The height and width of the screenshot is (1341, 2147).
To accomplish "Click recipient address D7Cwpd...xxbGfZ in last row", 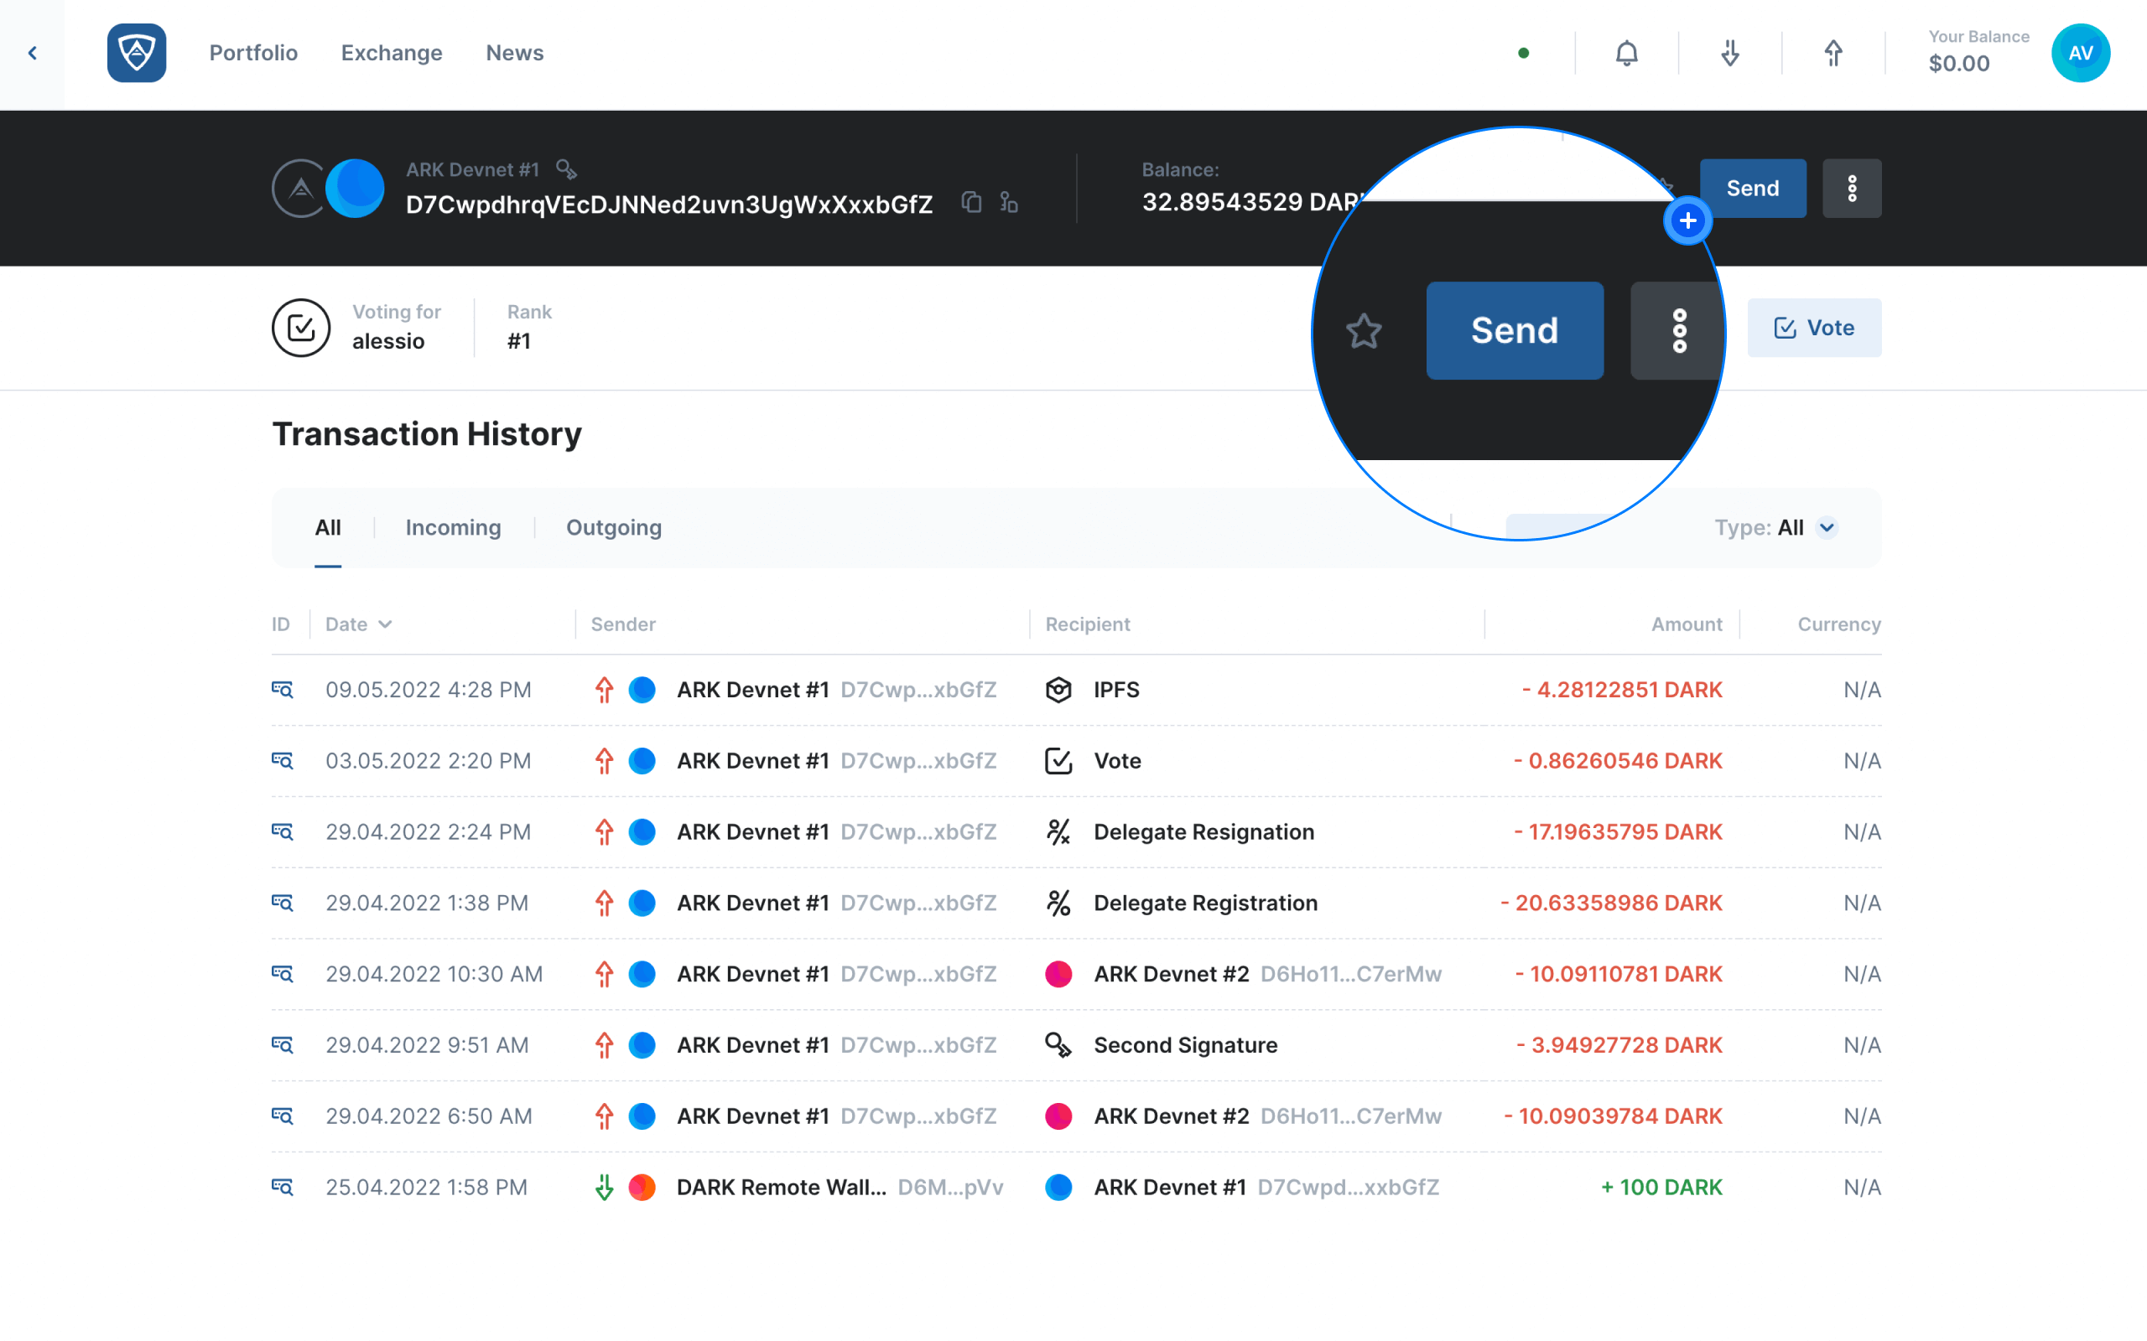I will pos(1348,1186).
